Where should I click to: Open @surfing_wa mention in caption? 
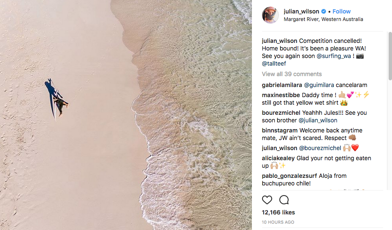pos(334,56)
